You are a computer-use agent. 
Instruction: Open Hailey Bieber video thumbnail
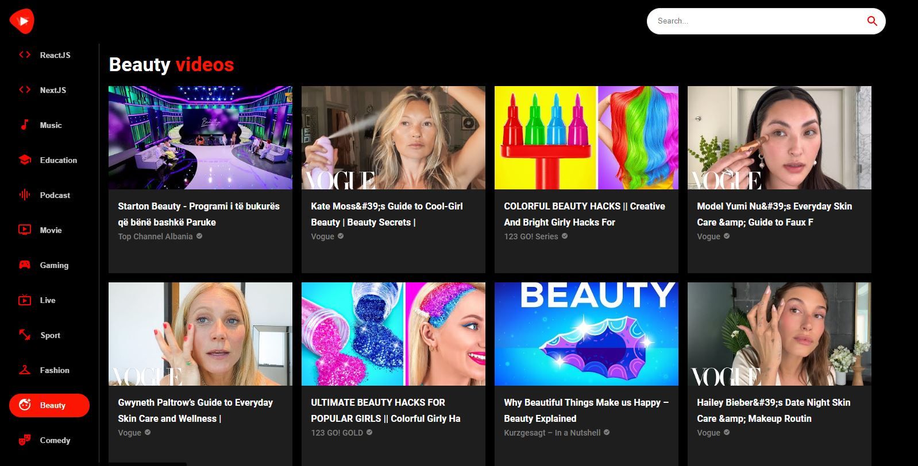click(x=780, y=334)
